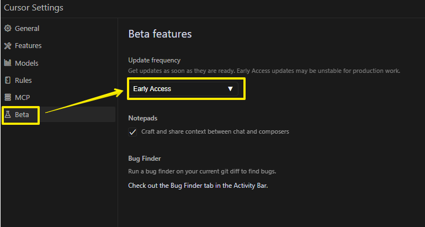
Task: Click the bar chart icon beside Models
Action: (8, 63)
